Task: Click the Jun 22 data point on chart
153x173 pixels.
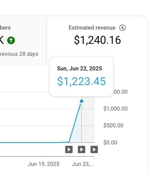Action: click(82, 101)
